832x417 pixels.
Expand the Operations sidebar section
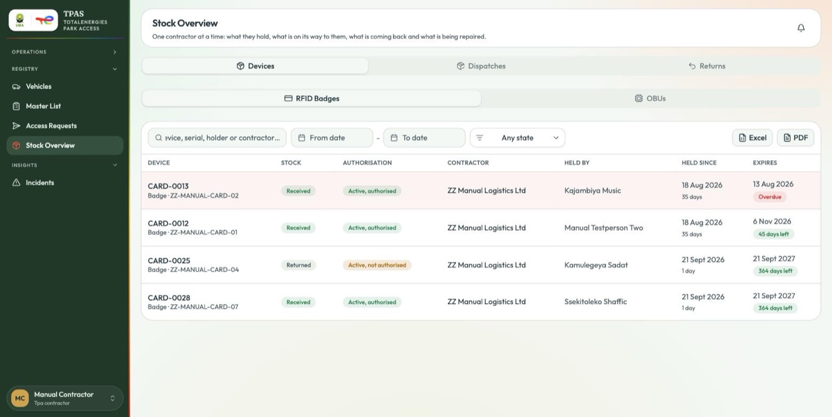click(65, 52)
